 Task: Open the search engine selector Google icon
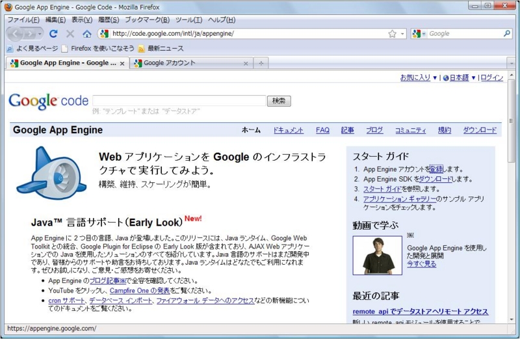417,34
